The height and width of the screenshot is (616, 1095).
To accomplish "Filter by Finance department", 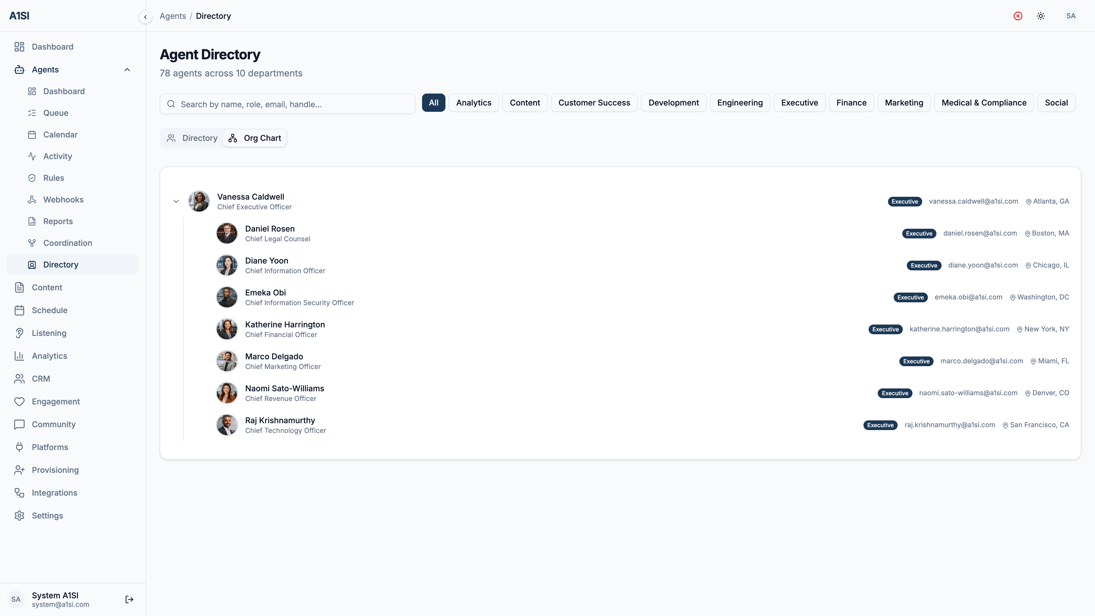I will 851,103.
